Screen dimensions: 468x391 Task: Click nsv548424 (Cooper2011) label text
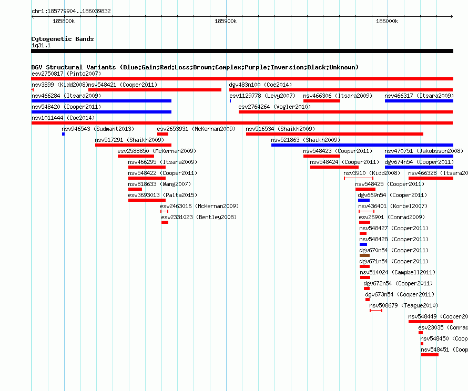[x=344, y=162]
